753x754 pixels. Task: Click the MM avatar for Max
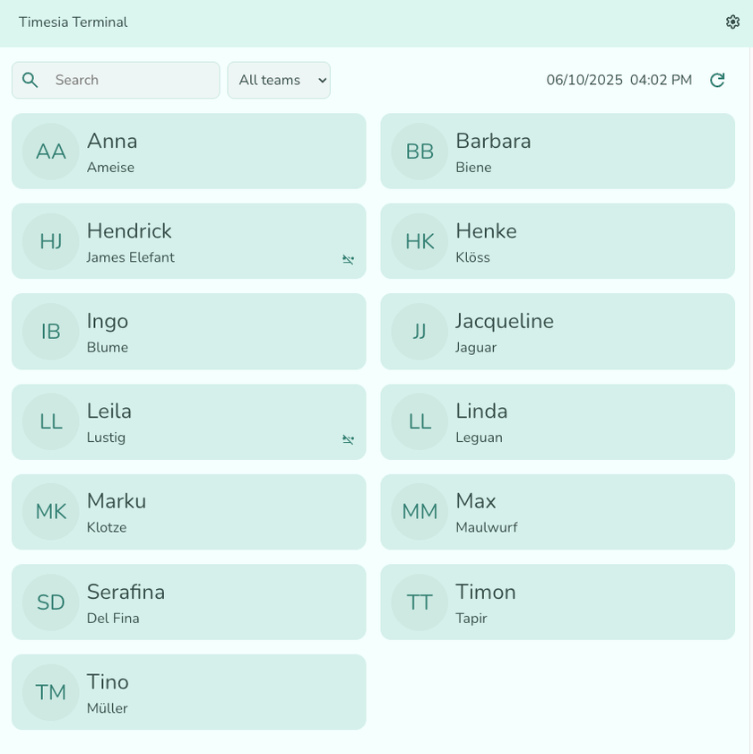tap(420, 512)
